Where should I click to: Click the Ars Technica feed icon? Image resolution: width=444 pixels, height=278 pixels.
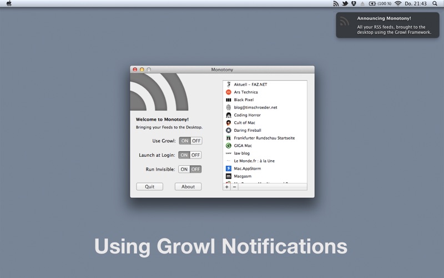click(x=229, y=92)
